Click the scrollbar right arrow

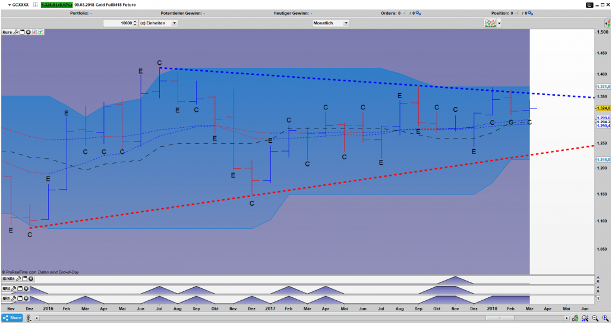(x=567, y=318)
